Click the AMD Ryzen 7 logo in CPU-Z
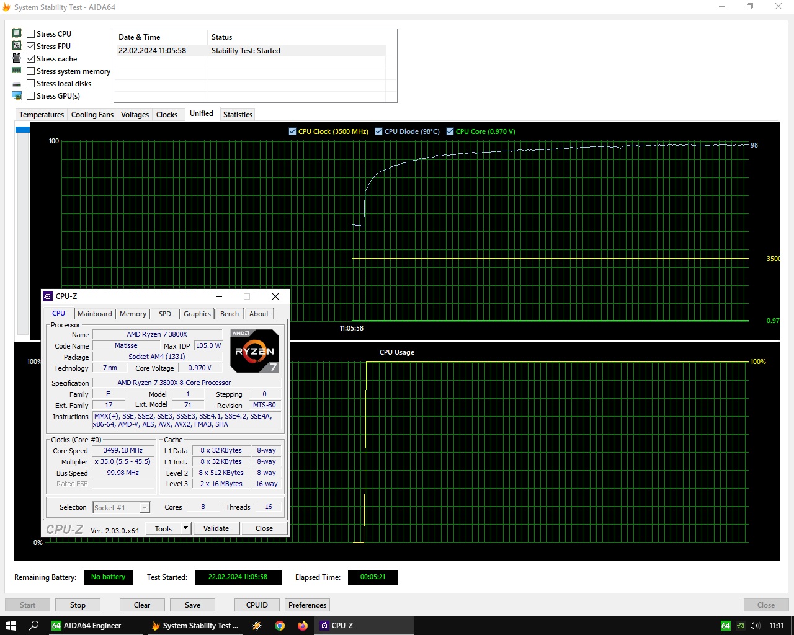 [x=254, y=351]
